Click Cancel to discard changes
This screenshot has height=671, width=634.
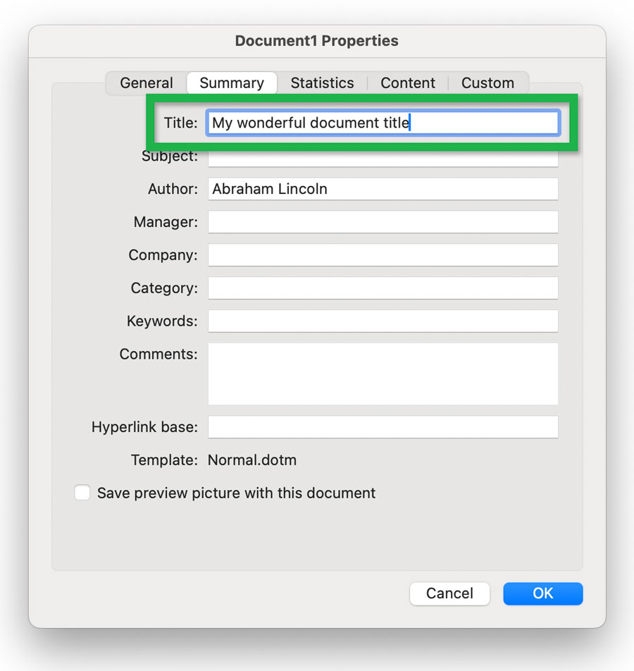pos(449,593)
